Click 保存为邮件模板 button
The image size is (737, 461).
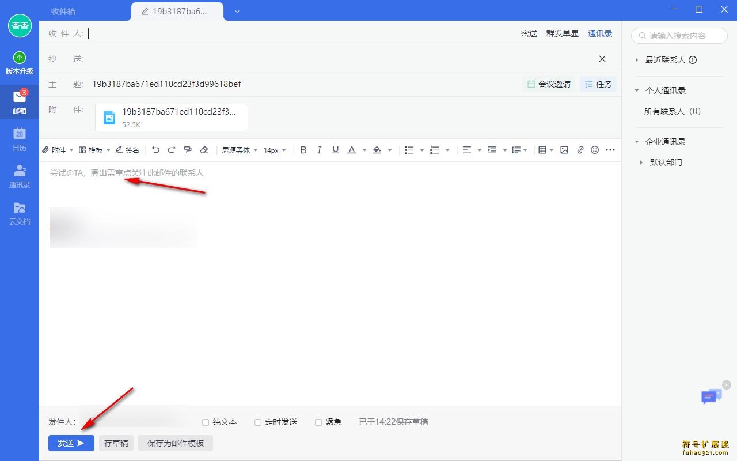(x=176, y=443)
